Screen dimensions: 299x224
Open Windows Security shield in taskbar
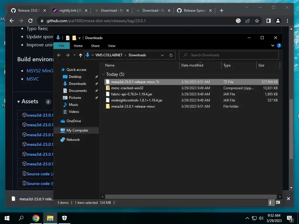click(65, 218)
